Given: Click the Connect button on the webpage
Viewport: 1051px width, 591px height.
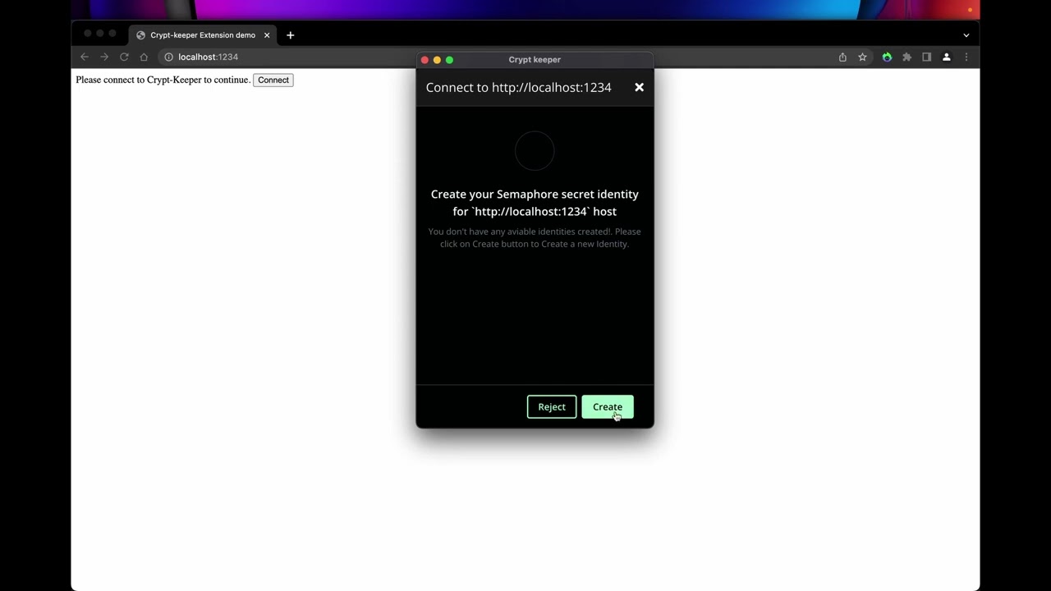Looking at the screenshot, I should pos(273,80).
